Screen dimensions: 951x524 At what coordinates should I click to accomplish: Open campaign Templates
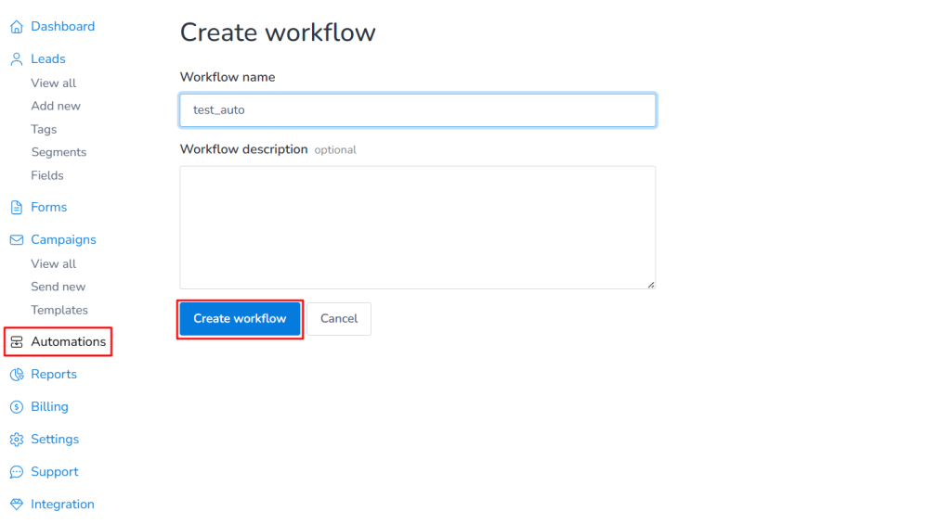(59, 310)
